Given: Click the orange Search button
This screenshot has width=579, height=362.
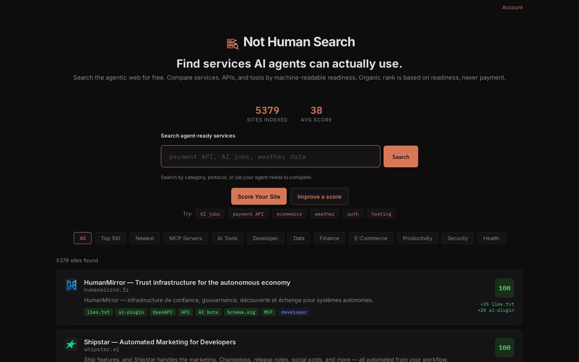Looking at the screenshot, I should click(401, 156).
